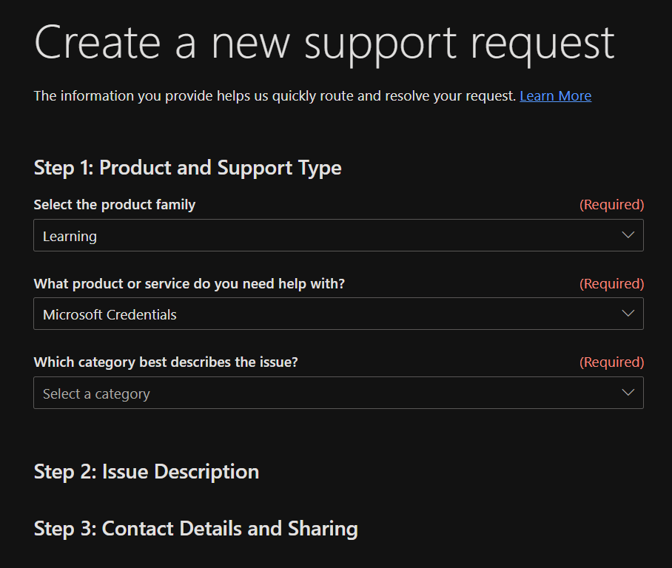Viewport: 672px width, 568px height.
Task: Select the Learning value text in dropdown
Action: [70, 237]
